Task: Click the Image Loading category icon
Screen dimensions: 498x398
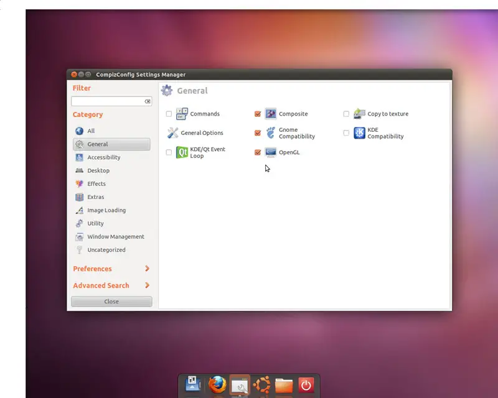Action: pos(80,210)
